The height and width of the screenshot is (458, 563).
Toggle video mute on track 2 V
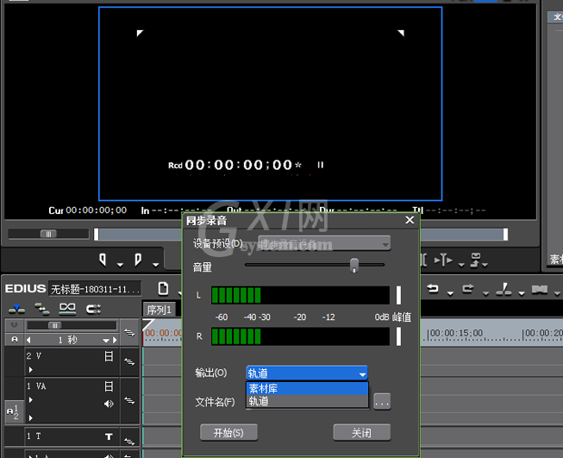coord(109,356)
